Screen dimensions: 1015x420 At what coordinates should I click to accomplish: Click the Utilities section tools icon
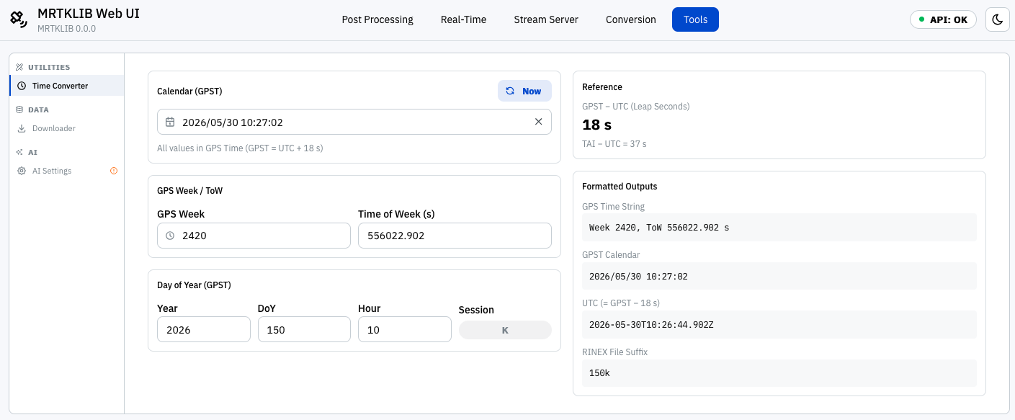(19, 67)
